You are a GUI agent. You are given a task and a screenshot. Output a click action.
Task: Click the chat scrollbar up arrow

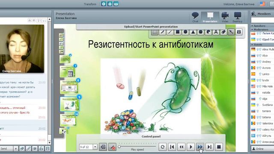pyautogui.click(x=50, y=19)
